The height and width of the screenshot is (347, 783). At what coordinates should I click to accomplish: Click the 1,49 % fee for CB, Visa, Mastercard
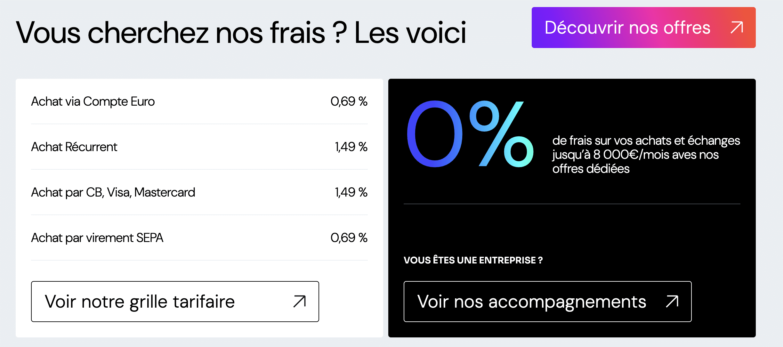tap(351, 192)
